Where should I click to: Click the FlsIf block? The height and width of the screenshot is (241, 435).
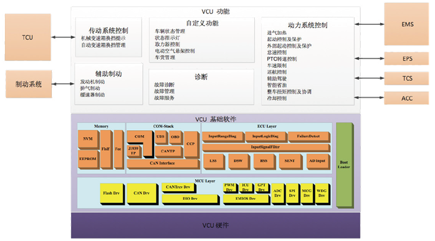[x=106, y=149]
